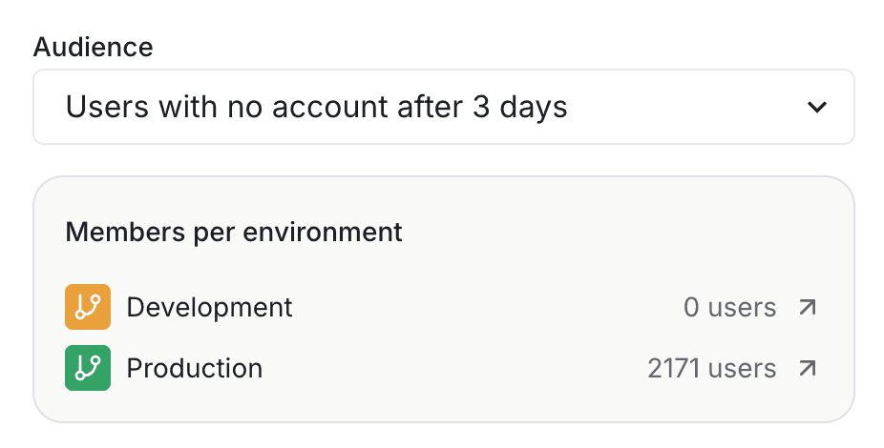This screenshot has height=448, width=884.
Task: Click the "Members per environment" heading
Action: (x=234, y=232)
